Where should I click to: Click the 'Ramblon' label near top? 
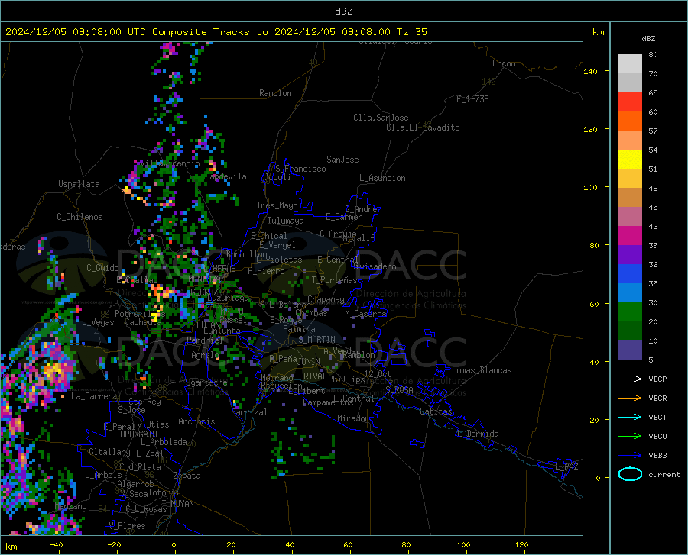[x=275, y=93]
